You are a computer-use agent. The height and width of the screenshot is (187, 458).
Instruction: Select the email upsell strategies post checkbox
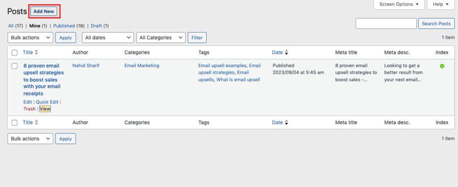(15, 66)
